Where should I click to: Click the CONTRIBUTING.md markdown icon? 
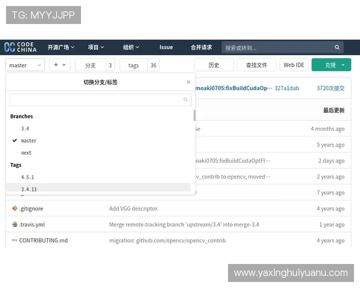(x=14, y=240)
